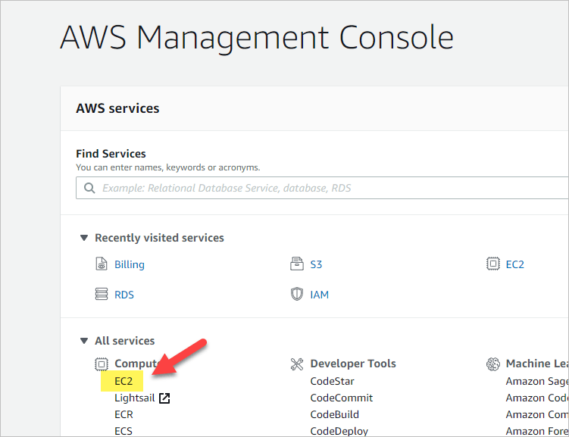Click the Lightsail external link icon
This screenshot has height=437, width=569.
tap(164, 398)
